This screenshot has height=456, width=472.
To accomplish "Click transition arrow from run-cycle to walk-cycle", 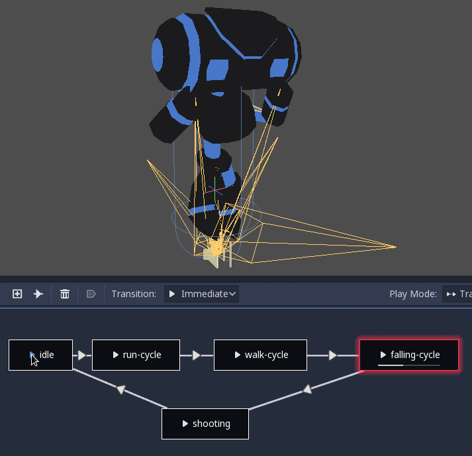I will tap(197, 355).
